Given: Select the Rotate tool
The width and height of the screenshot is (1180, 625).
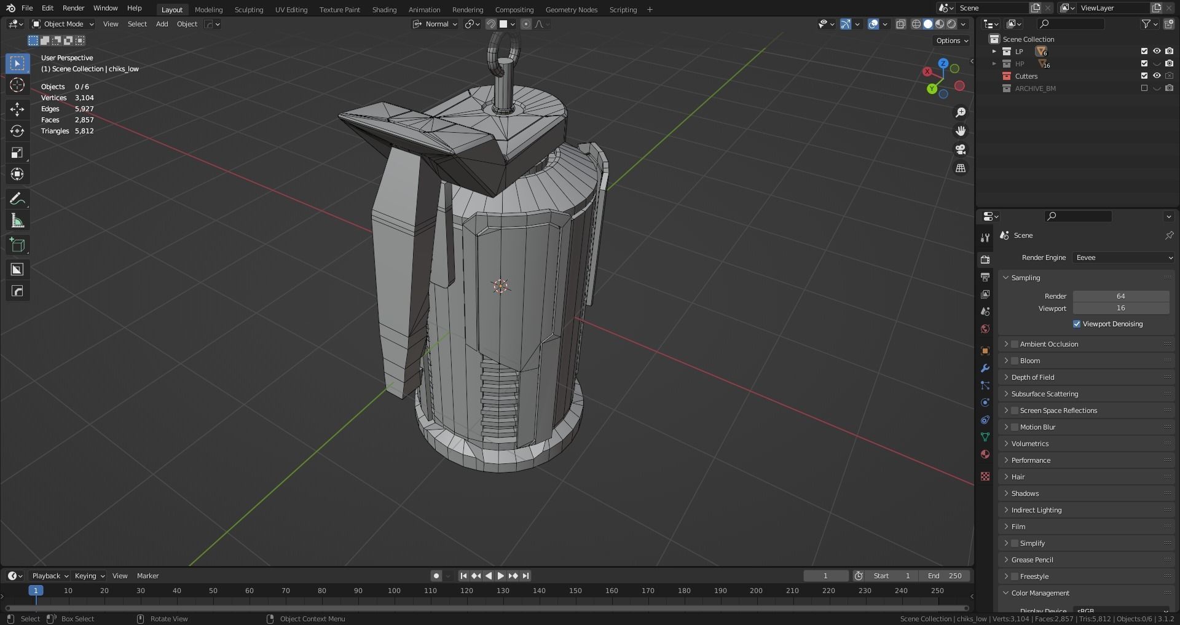Looking at the screenshot, I should pos(17,131).
